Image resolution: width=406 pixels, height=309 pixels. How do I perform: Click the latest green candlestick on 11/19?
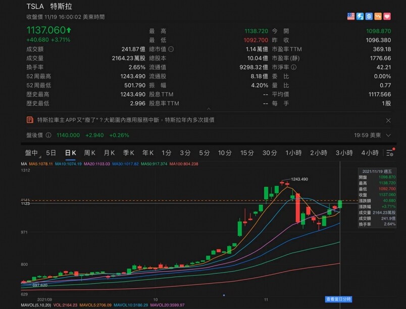point(340,204)
